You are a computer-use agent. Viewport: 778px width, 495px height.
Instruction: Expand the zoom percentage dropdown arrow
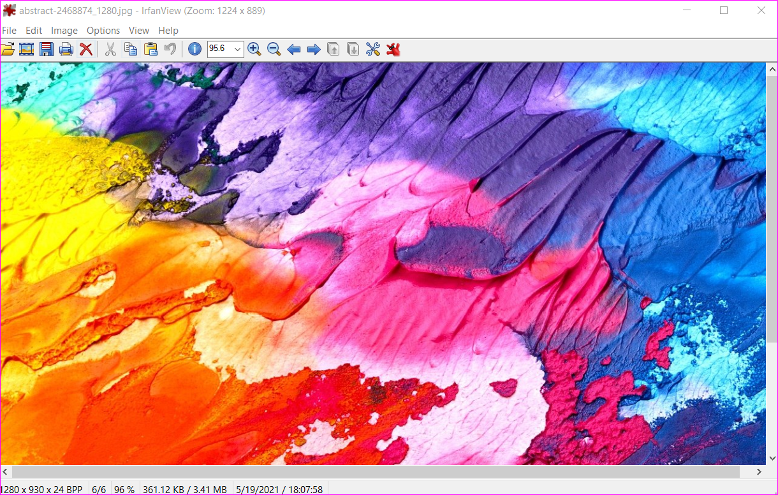tap(238, 49)
